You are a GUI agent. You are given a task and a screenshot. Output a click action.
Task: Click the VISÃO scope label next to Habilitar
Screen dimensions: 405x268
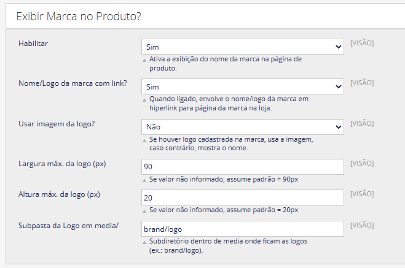pos(361,43)
